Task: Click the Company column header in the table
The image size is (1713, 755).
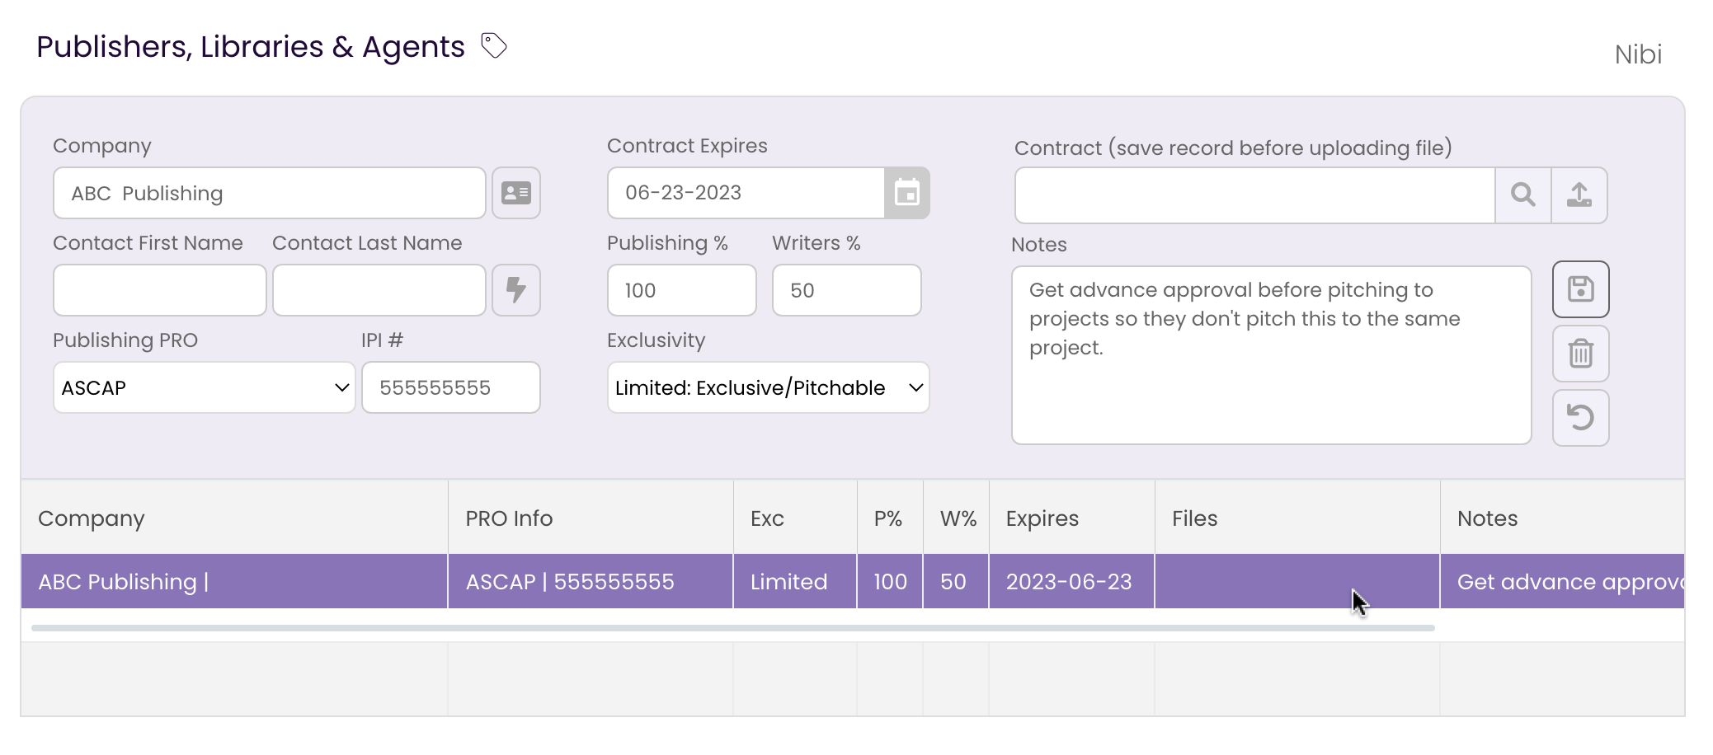Action: coord(235,518)
